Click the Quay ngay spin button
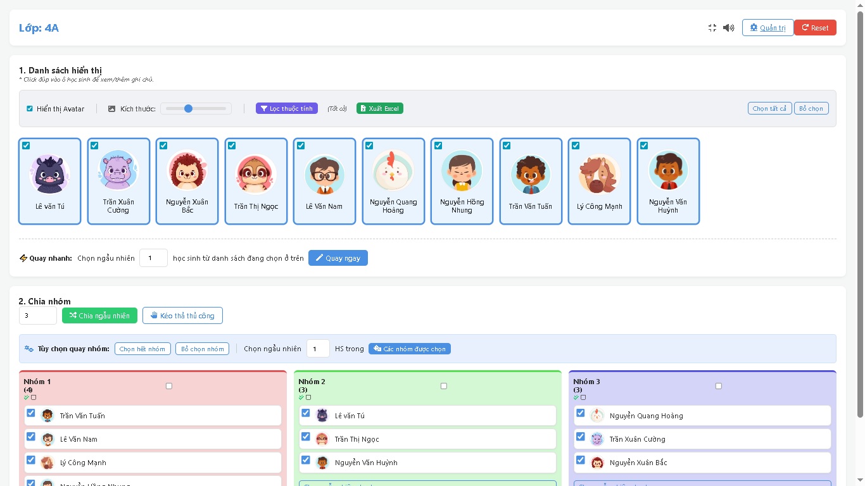865x486 pixels. (338, 258)
